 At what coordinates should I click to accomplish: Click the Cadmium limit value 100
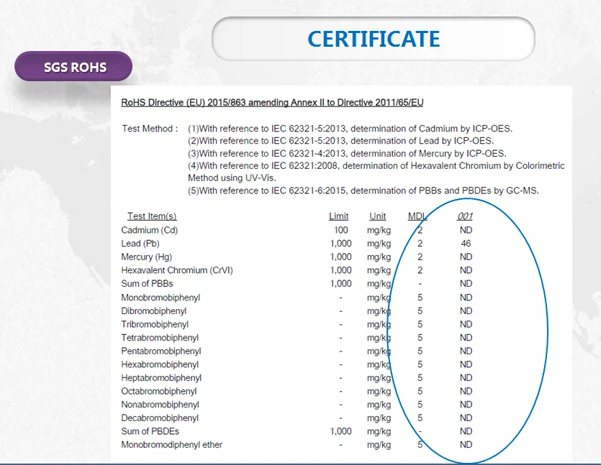[341, 230]
